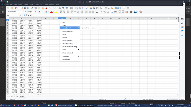Format as percent with the % icon
This screenshot has width=191, height=107.
(101, 12)
